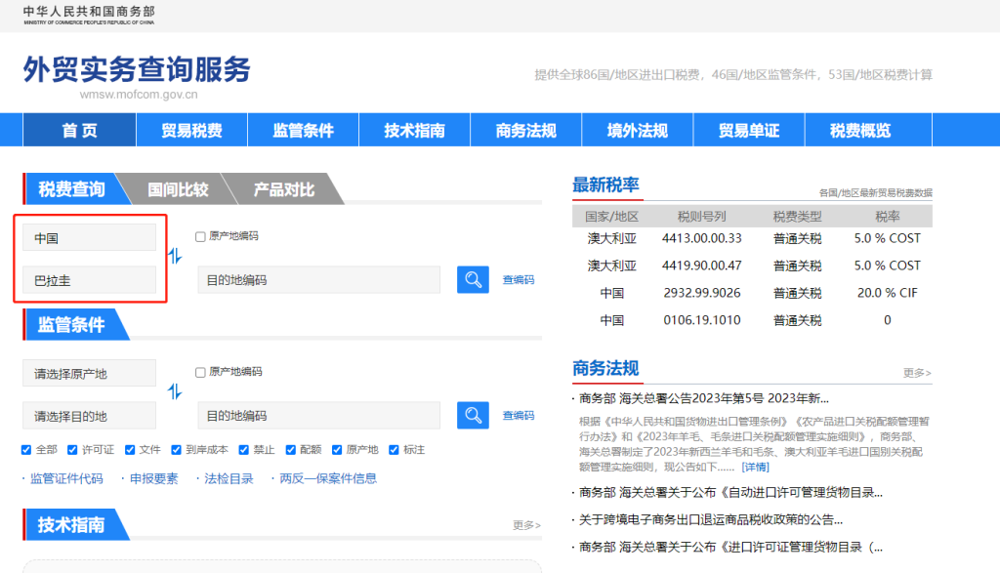1000x573 pixels.
Task: Open 境外法规 navigation item
Action: click(637, 130)
